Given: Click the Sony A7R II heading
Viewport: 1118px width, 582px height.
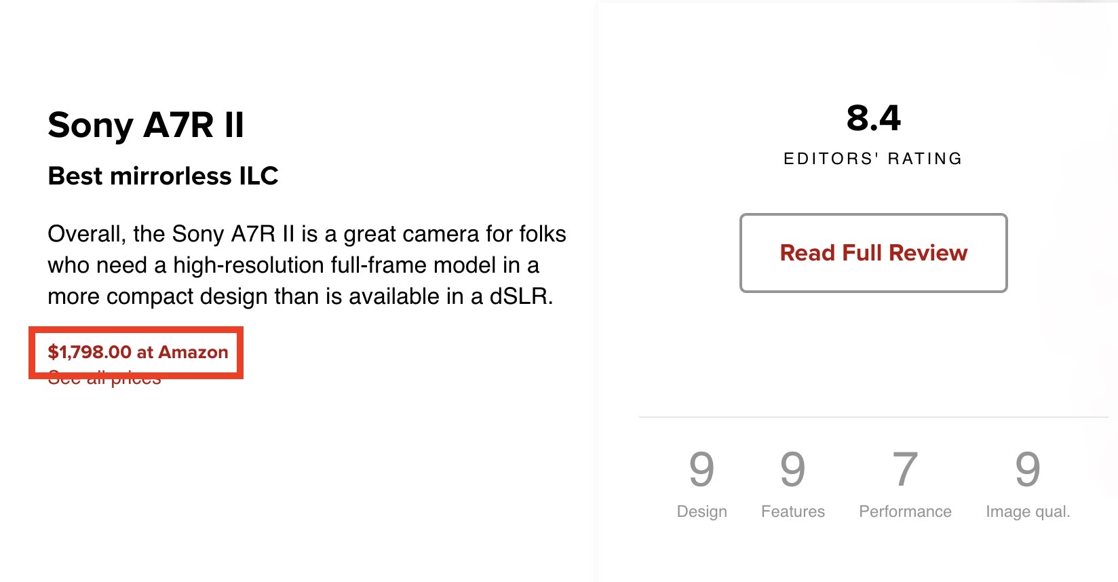Looking at the screenshot, I should (146, 125).
